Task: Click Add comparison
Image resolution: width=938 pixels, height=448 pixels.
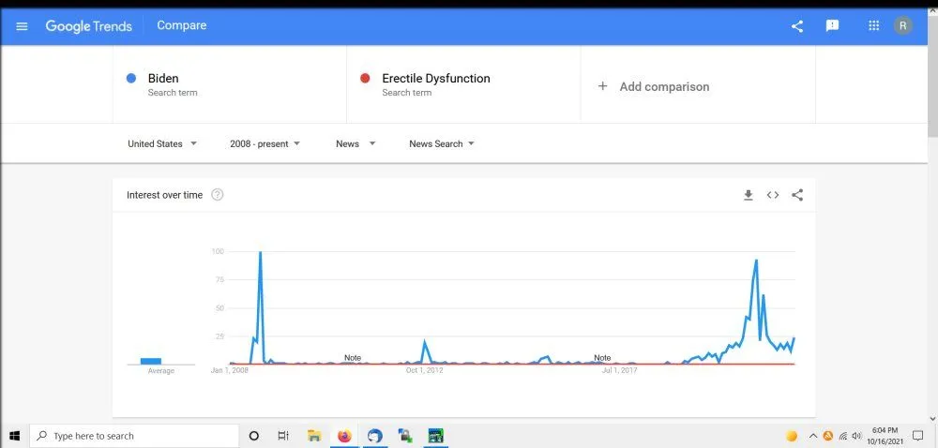Action: pyautogui.click(x=655, y=86)
